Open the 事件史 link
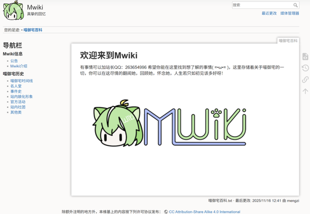The image size is (310, 214). 16,91
